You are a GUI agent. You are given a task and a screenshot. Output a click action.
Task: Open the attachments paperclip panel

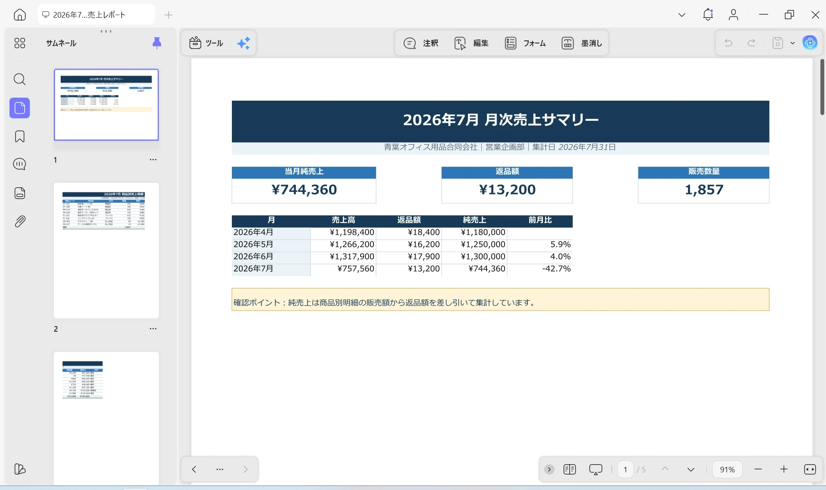pos(20,222)
